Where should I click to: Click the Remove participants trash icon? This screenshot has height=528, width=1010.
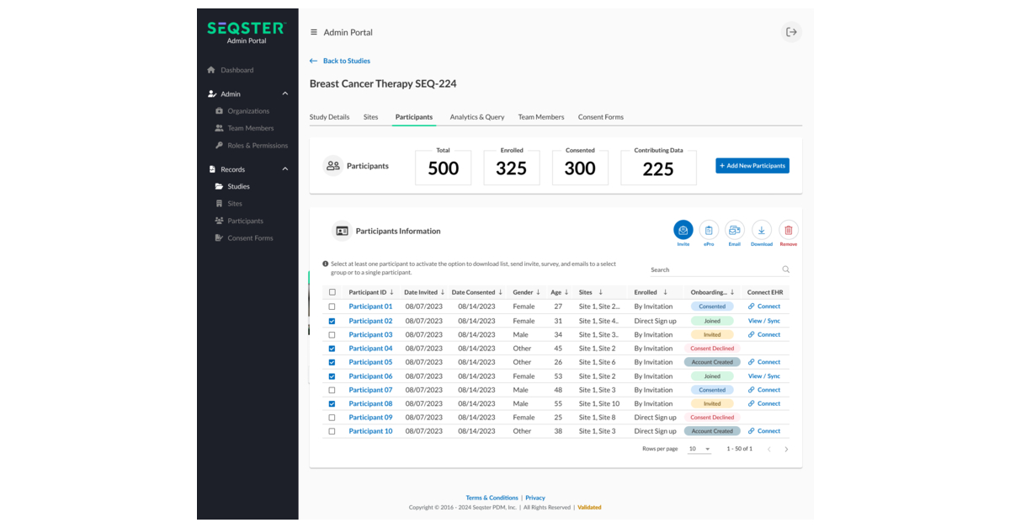click(x=788, y=230)
